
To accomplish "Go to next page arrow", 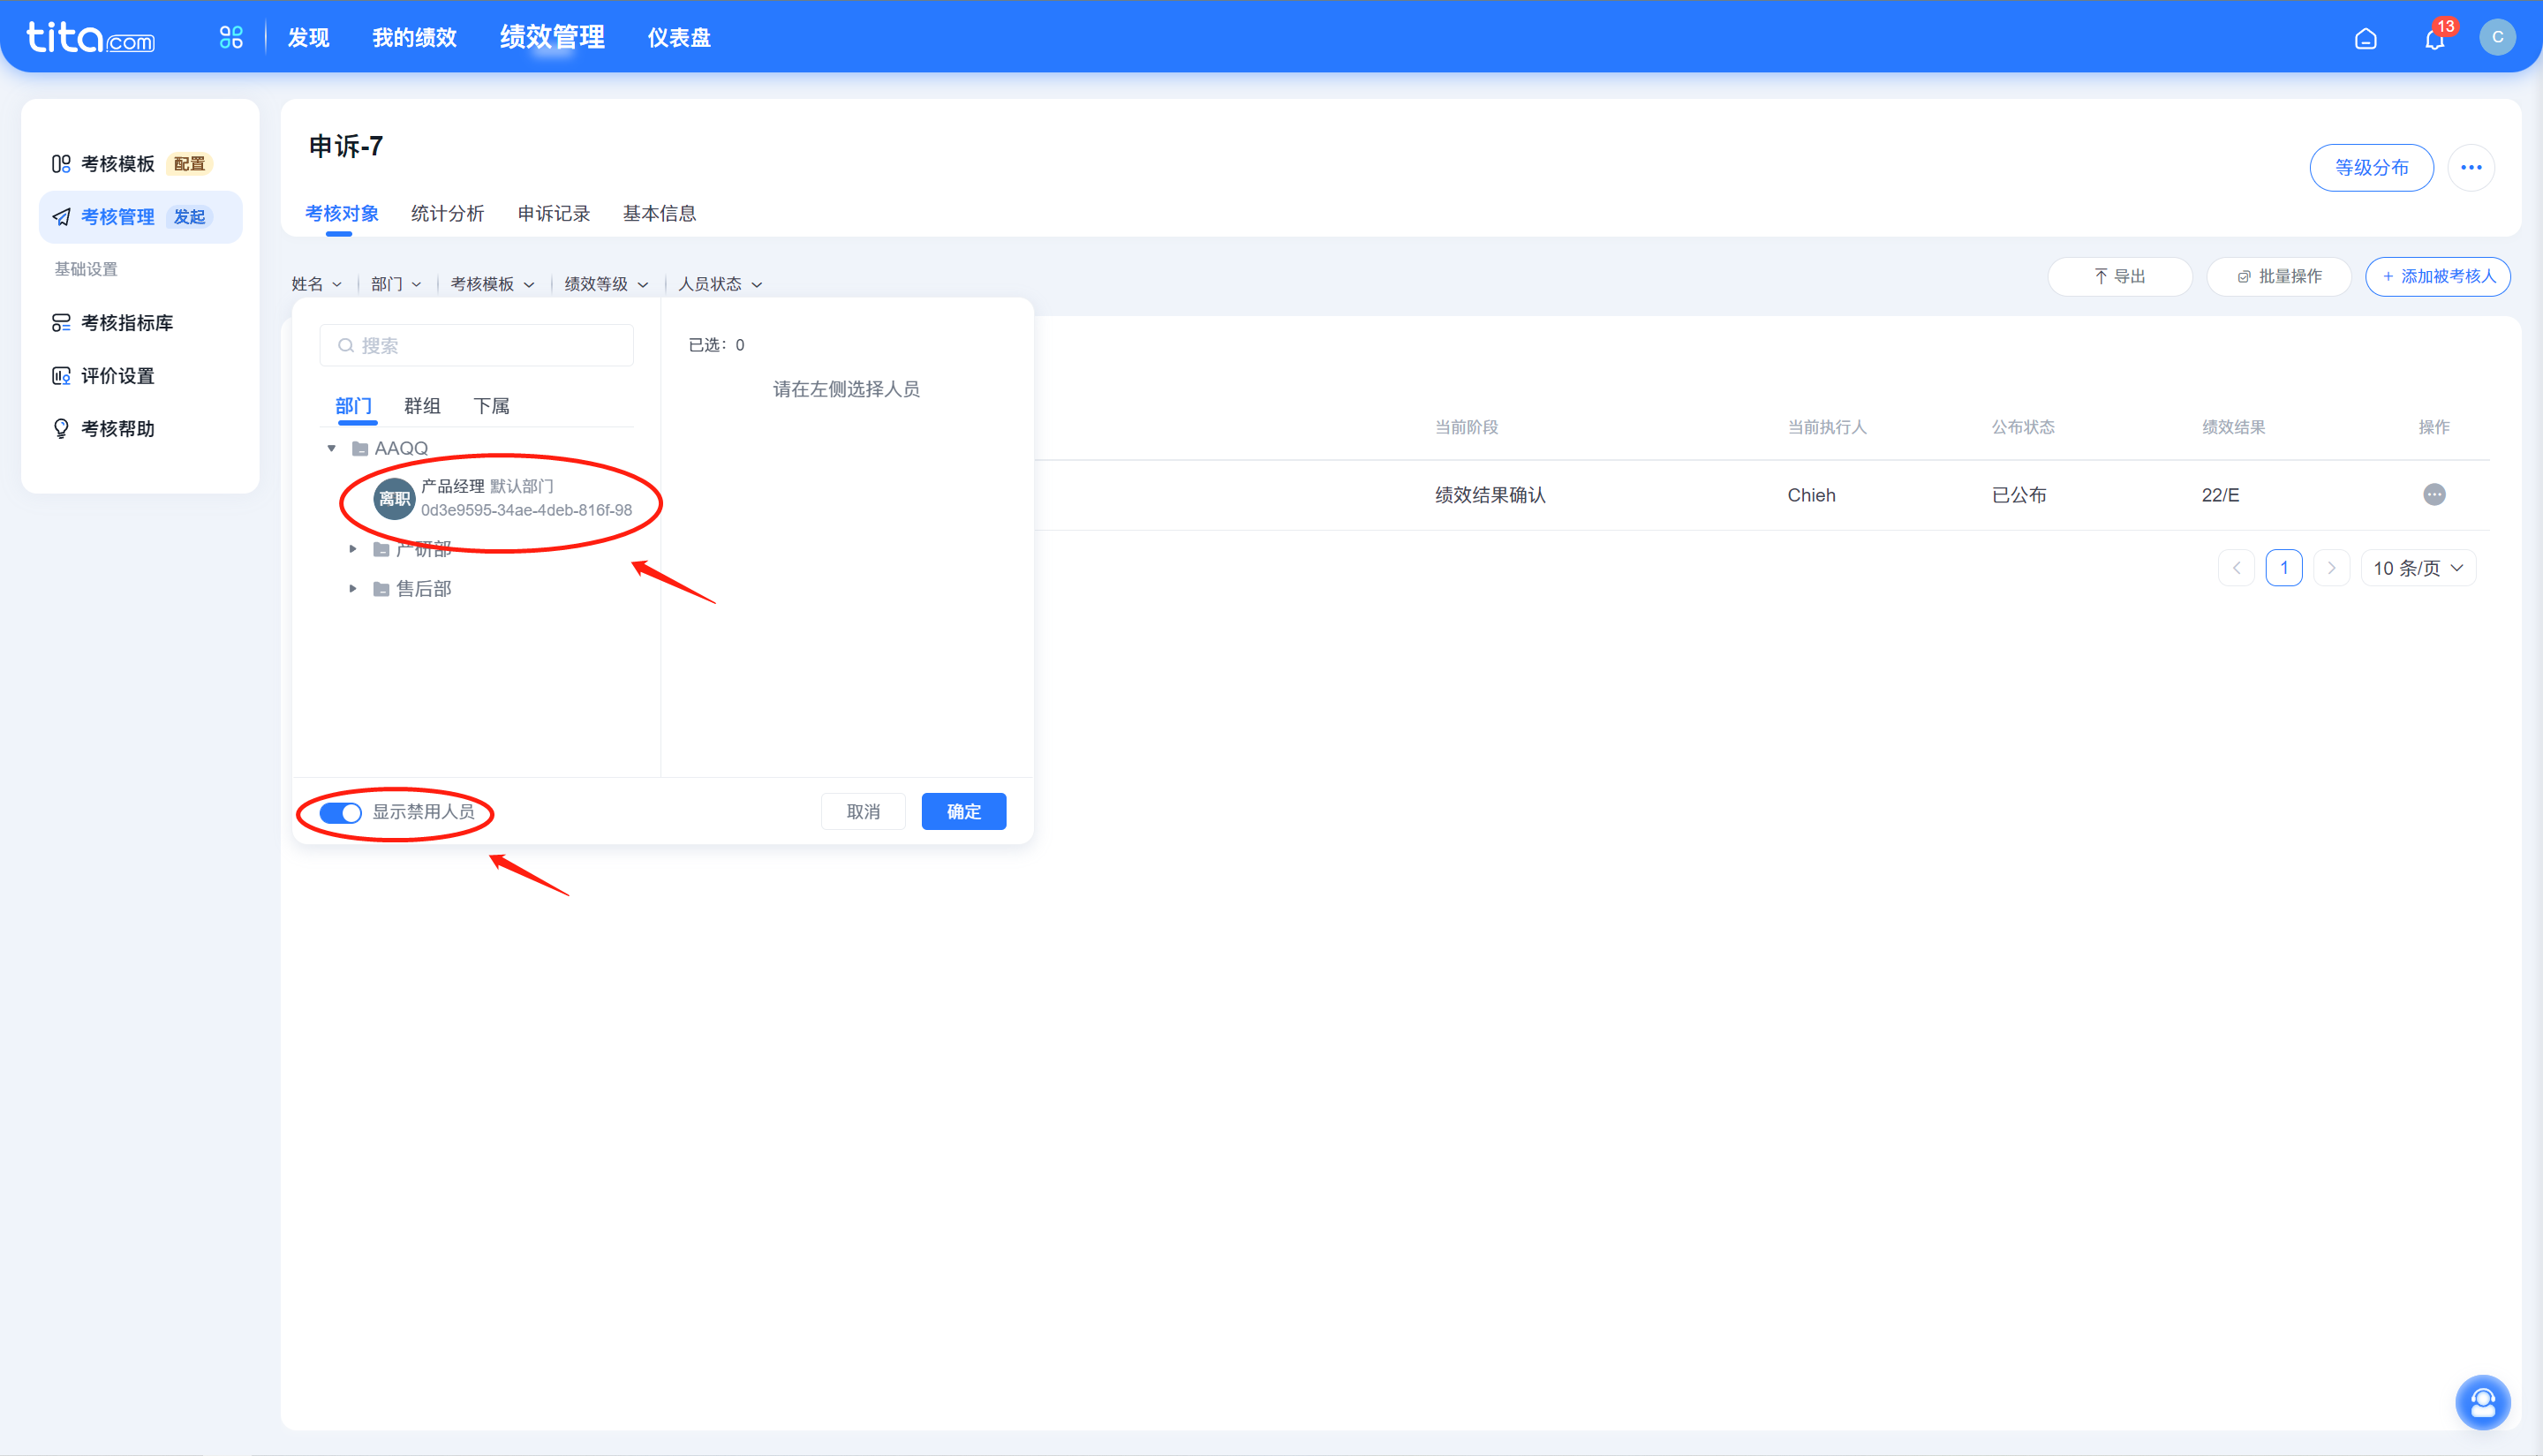I will (x=2331, y=568).
